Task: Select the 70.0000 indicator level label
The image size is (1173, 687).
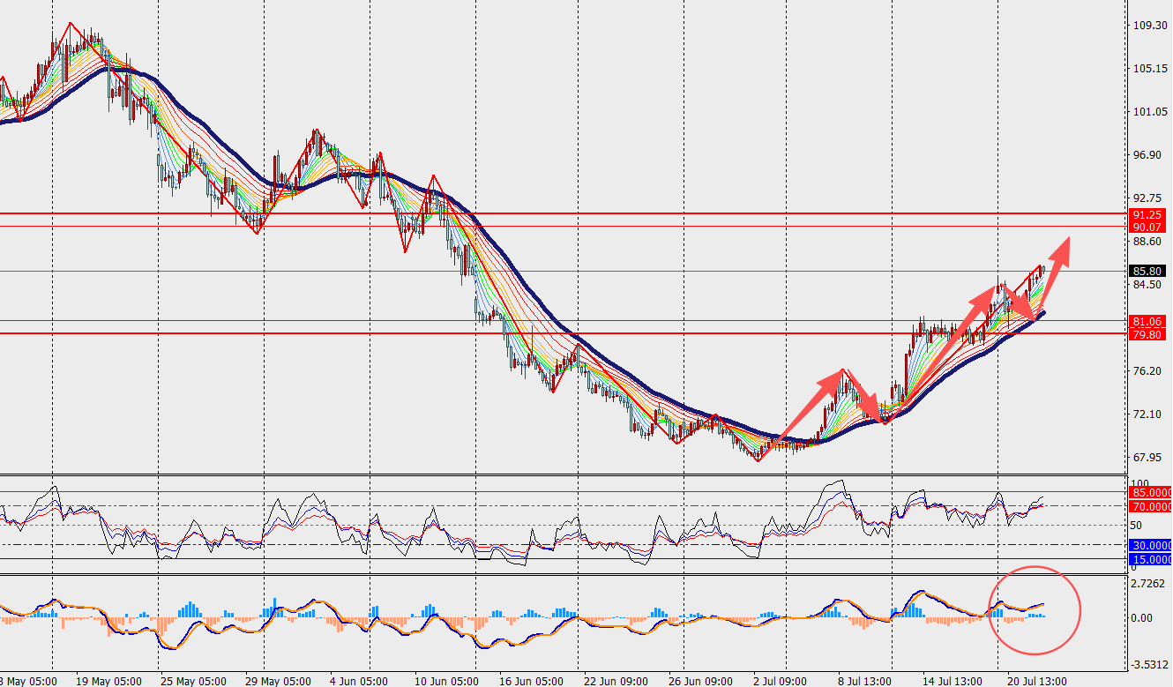Action: pos(1151,507)
